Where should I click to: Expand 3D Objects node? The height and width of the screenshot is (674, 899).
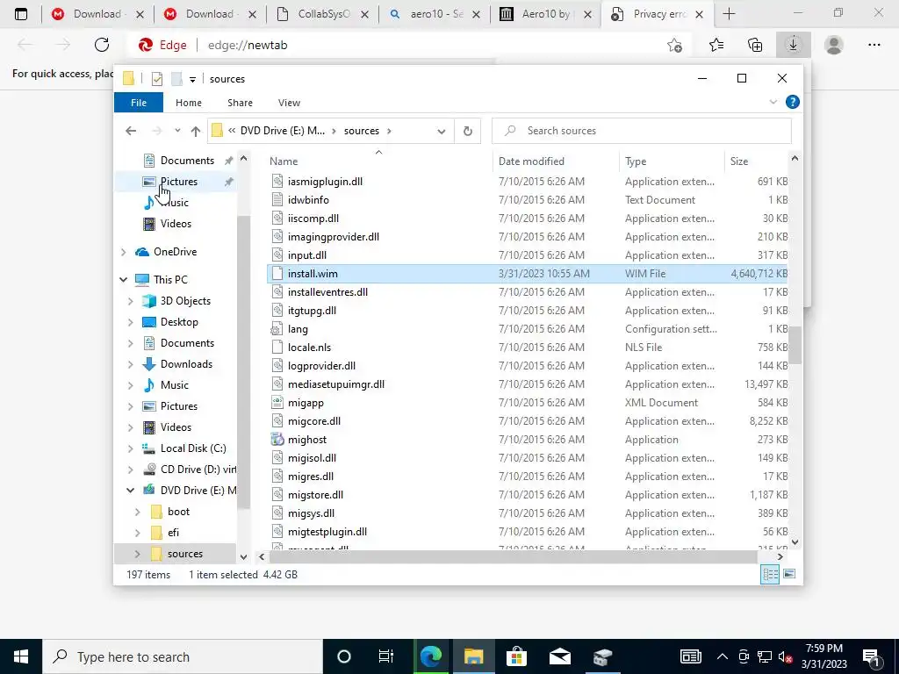(x=131, y=301)
